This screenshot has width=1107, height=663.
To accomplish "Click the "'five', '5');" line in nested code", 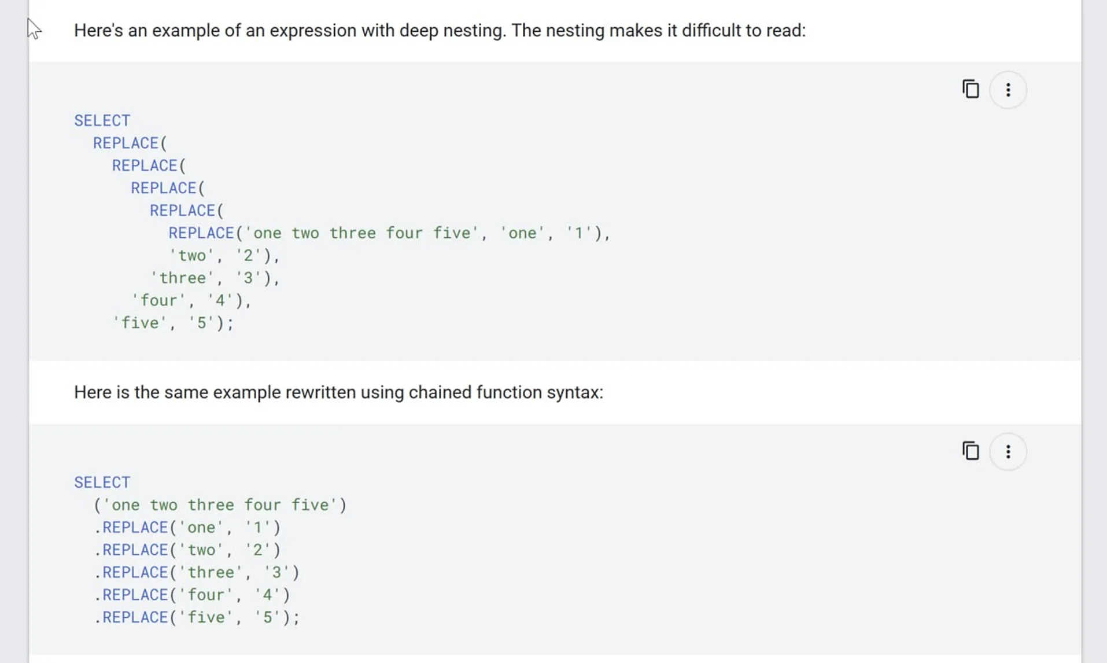I will [172, 323].
